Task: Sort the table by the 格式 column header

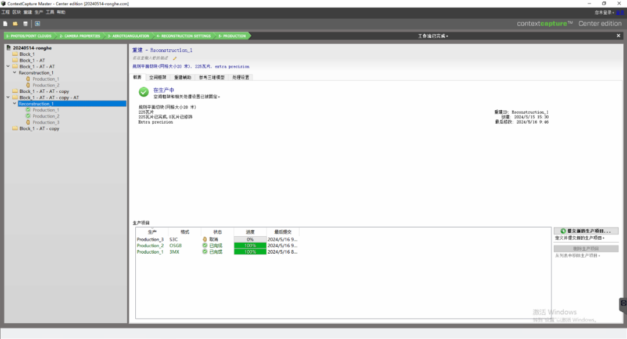Action: [x=185, y=232]
